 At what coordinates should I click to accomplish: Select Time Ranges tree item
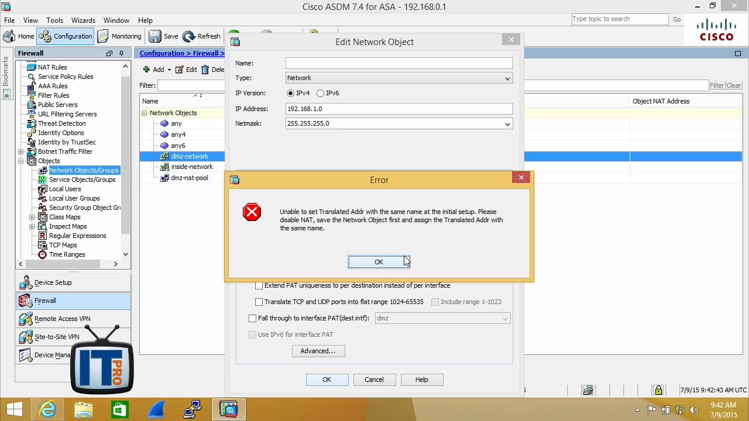coord(67,254)
